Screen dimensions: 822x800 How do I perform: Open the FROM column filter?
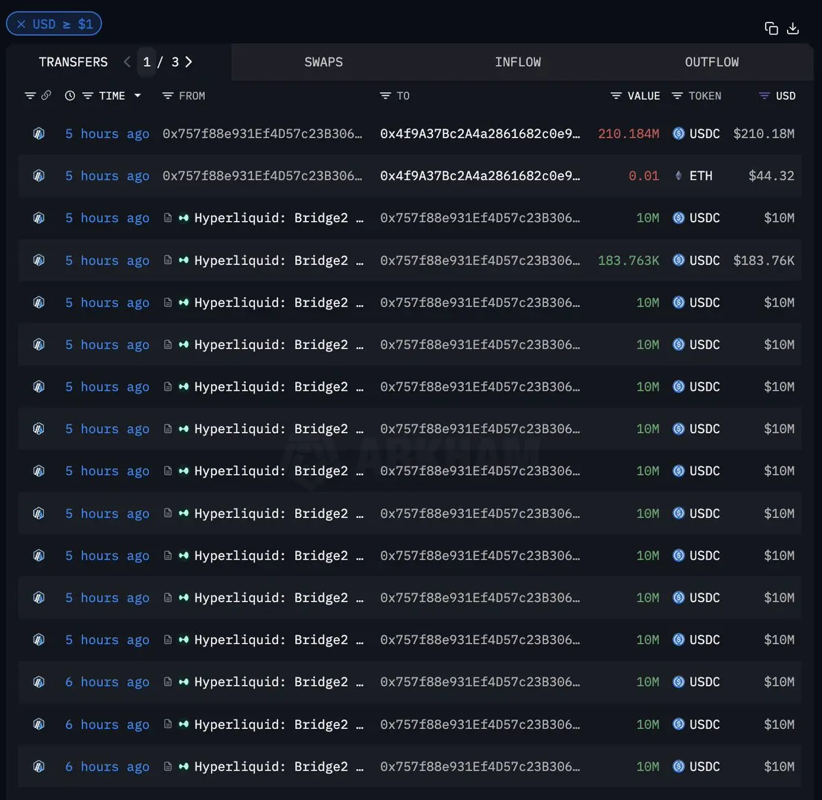(167, 96)
